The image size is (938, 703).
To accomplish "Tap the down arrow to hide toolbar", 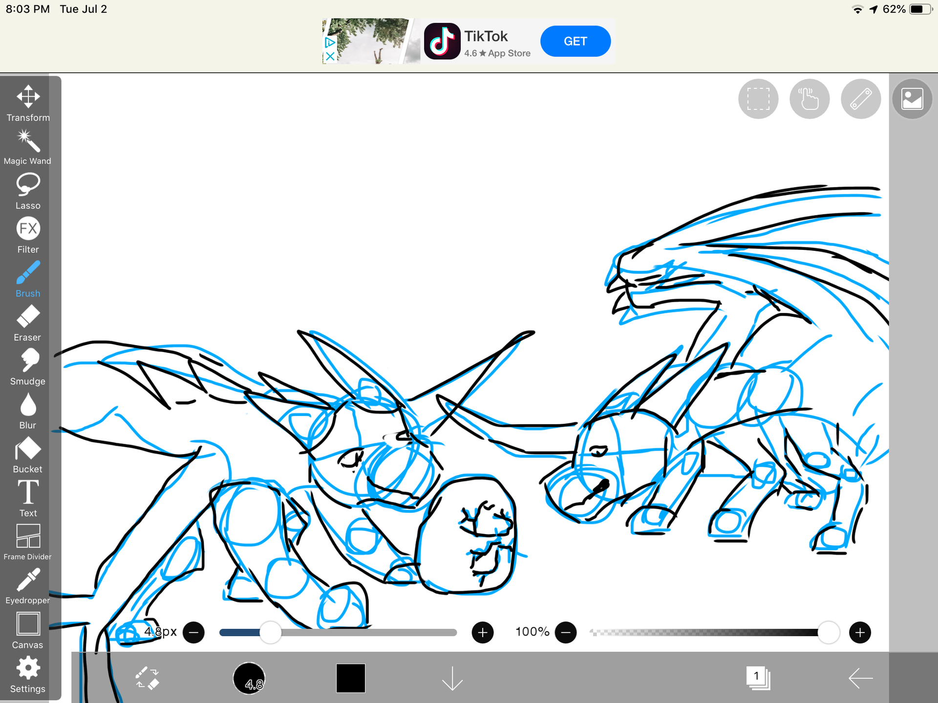I will click(x=452, y=678).
